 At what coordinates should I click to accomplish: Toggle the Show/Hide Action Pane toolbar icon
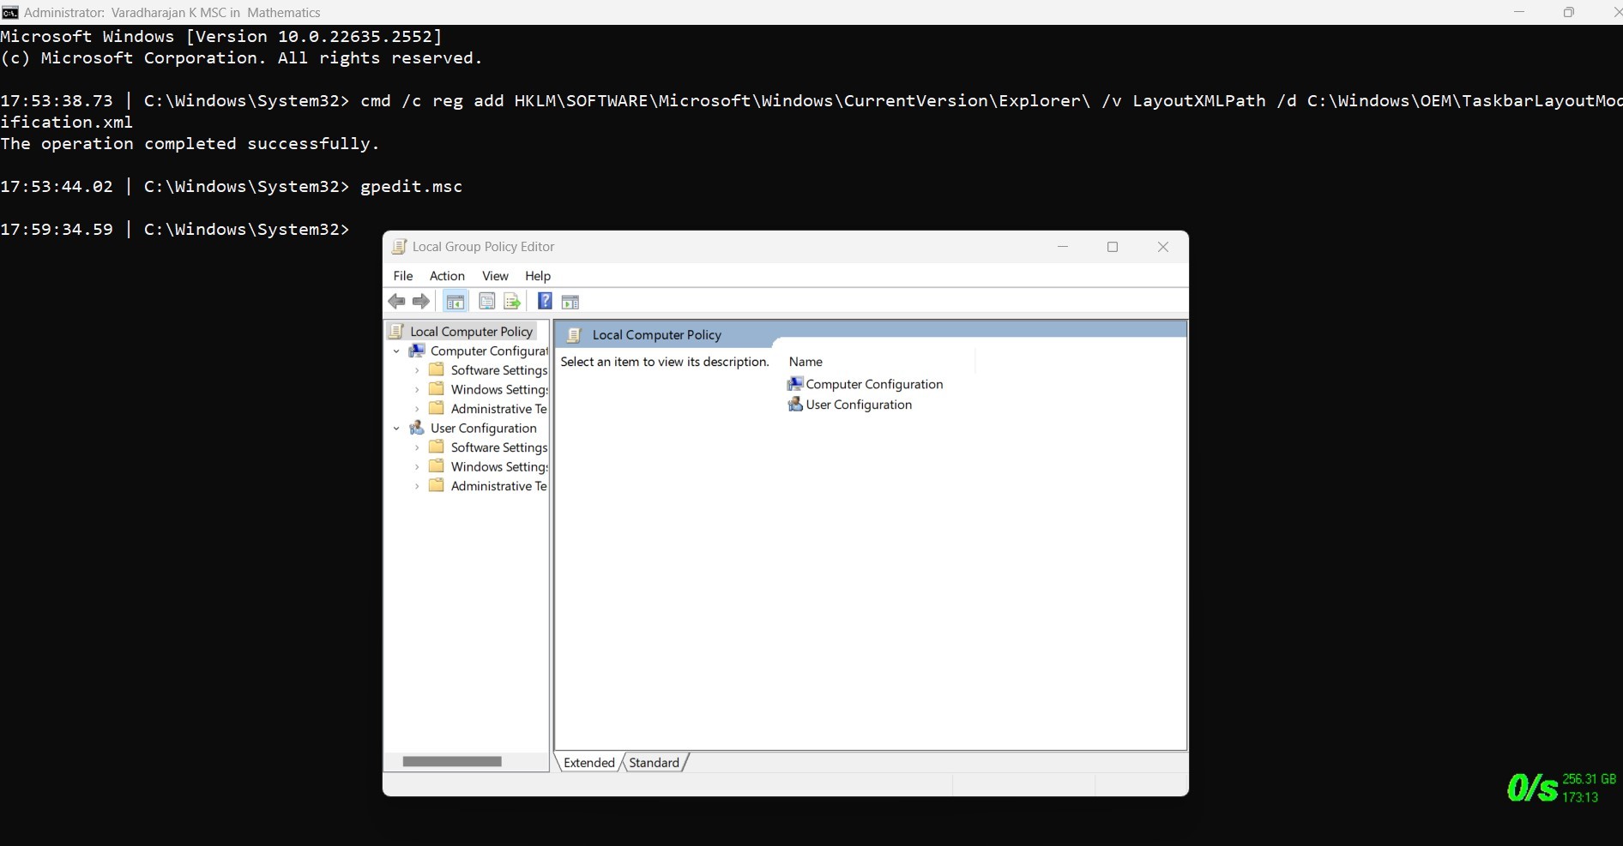570,302
